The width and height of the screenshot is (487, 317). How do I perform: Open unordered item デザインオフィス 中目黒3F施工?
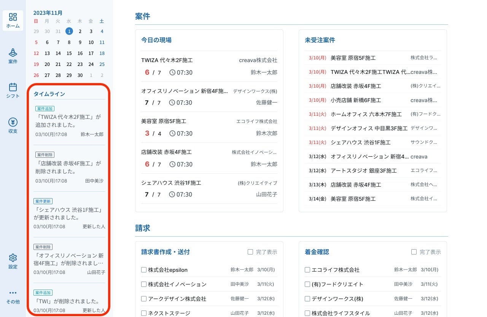tap(373, 128)
